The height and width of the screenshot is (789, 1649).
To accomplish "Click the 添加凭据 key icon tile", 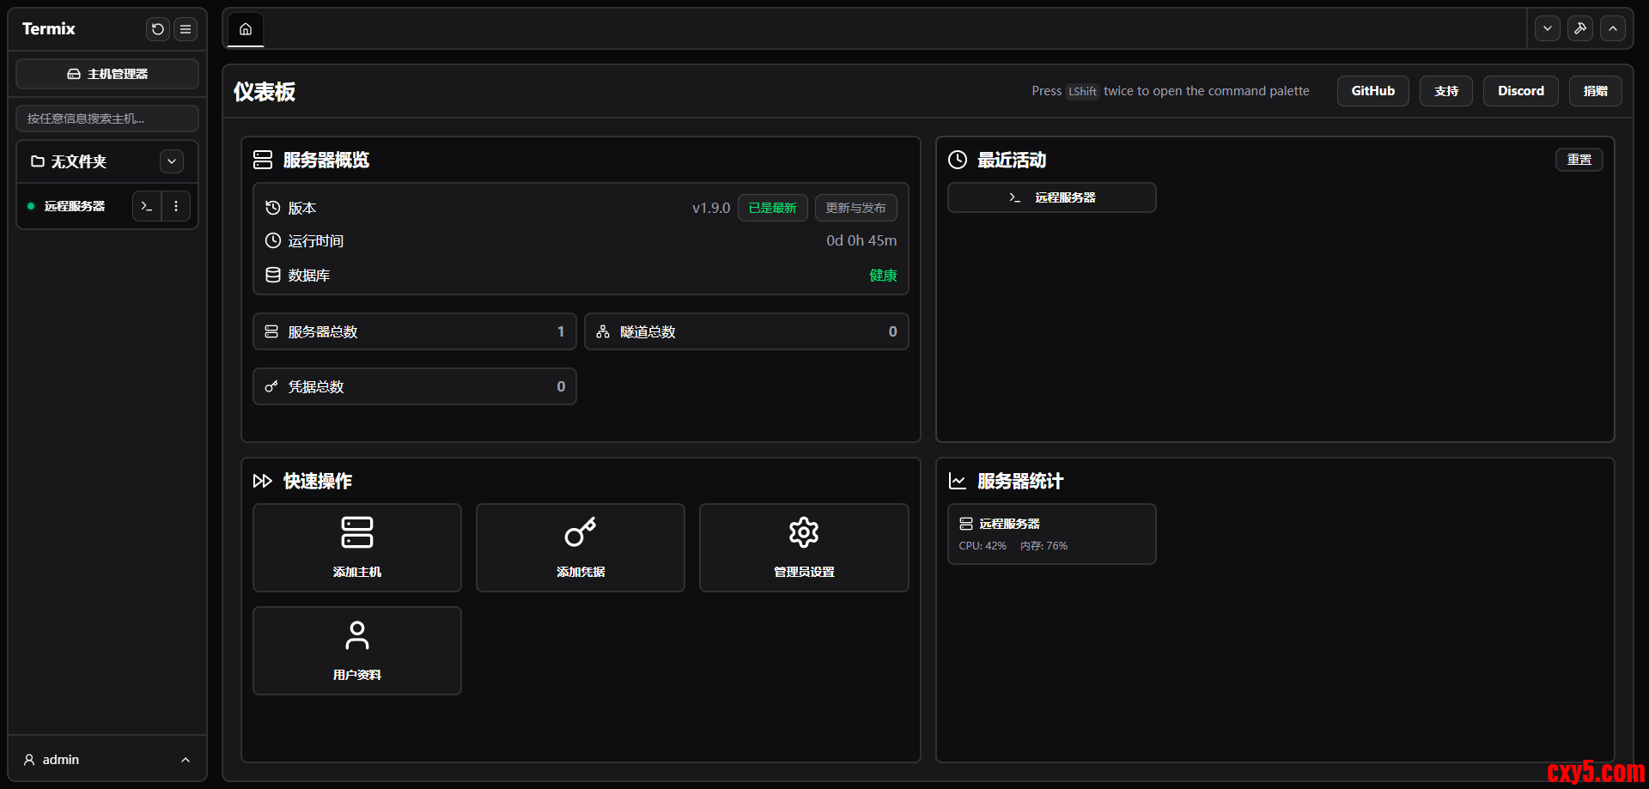I will pos(581,547).
